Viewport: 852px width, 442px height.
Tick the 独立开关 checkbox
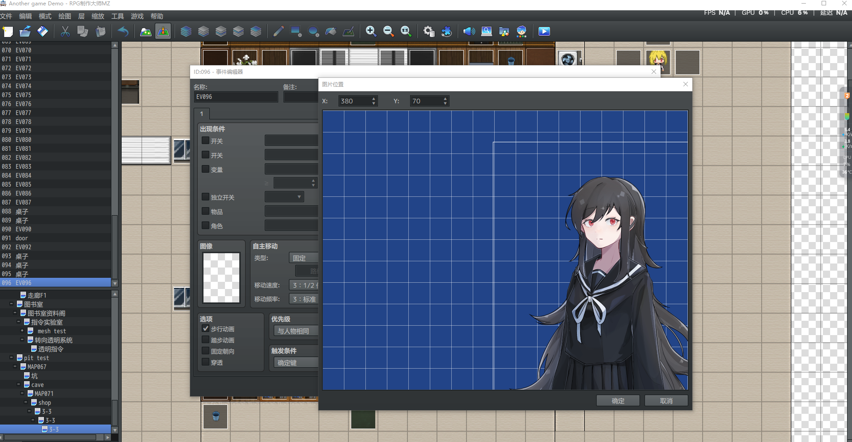click(x=206, y=197)
